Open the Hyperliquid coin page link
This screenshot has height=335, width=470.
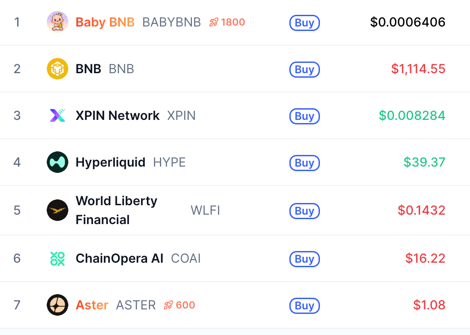(110, 163)
